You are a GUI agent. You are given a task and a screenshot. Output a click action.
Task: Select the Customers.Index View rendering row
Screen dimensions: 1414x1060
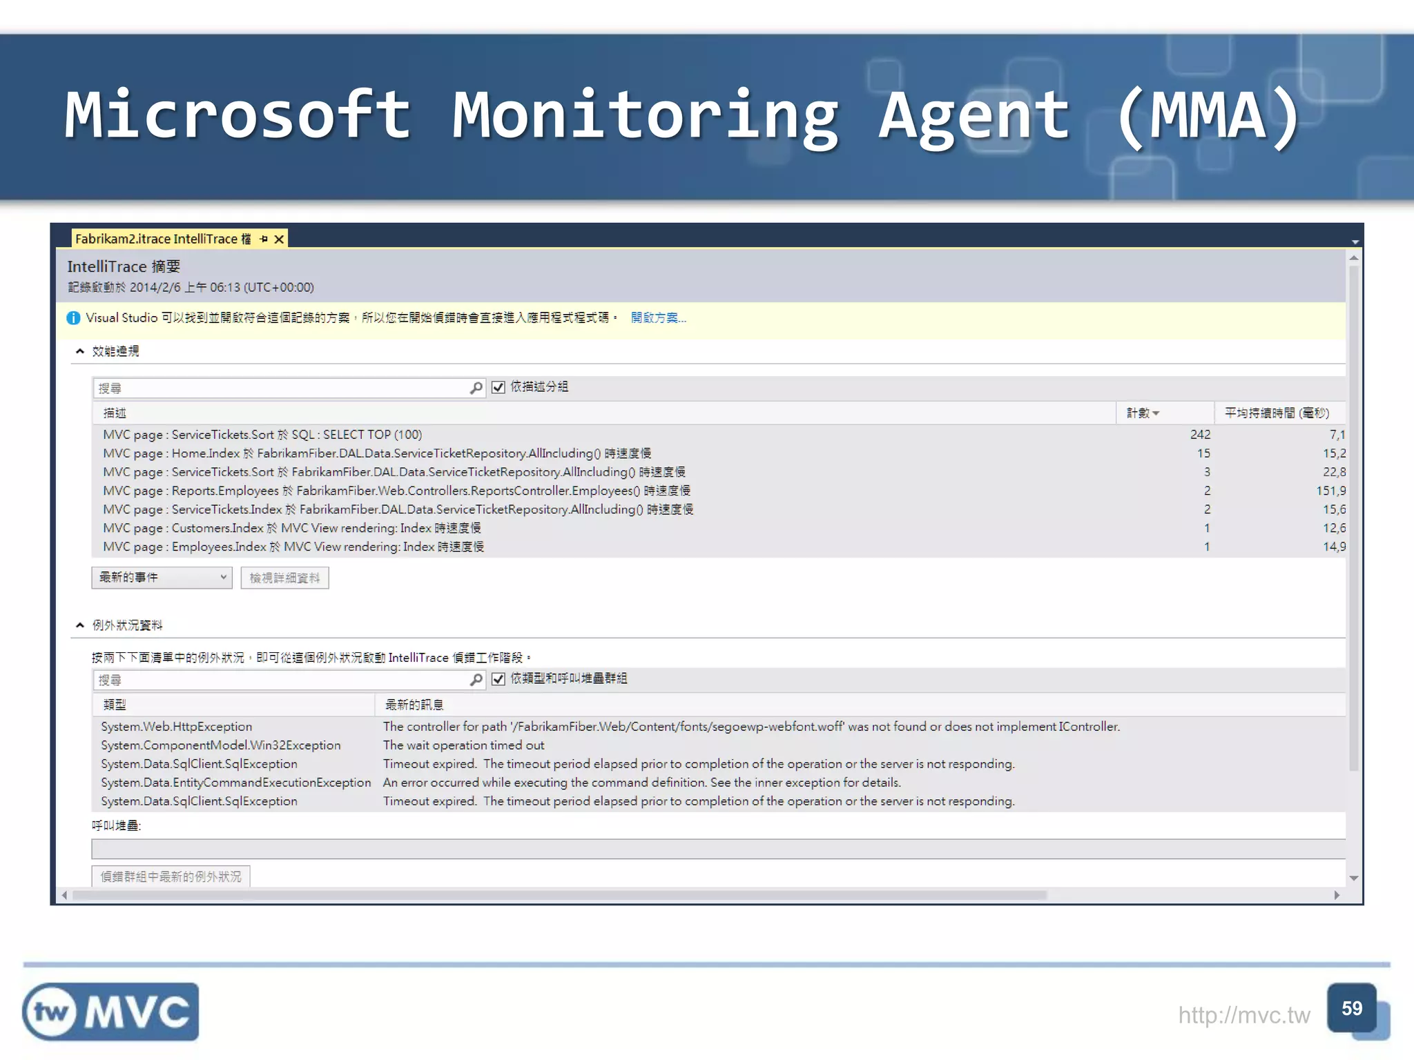(719, 528)
